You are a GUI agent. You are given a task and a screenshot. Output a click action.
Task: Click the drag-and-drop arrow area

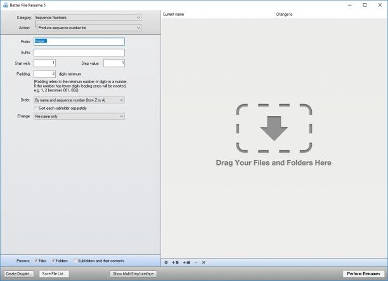click(274, 128)
